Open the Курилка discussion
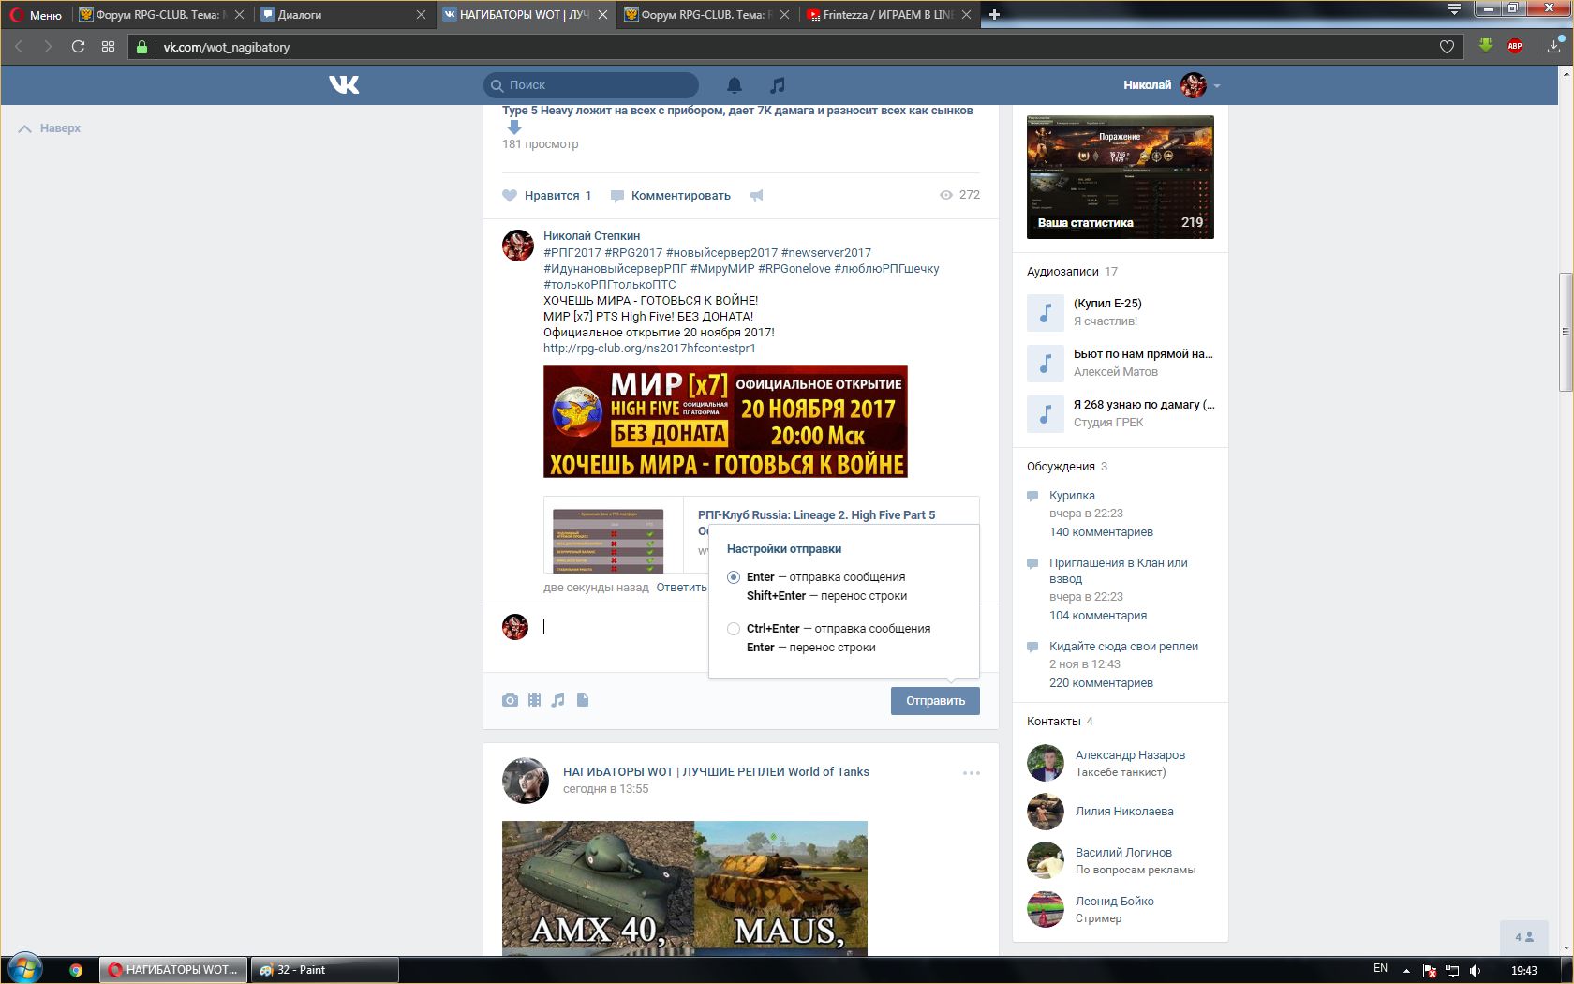This screenshot has width=1574, height=984. tap(1072, 496)
